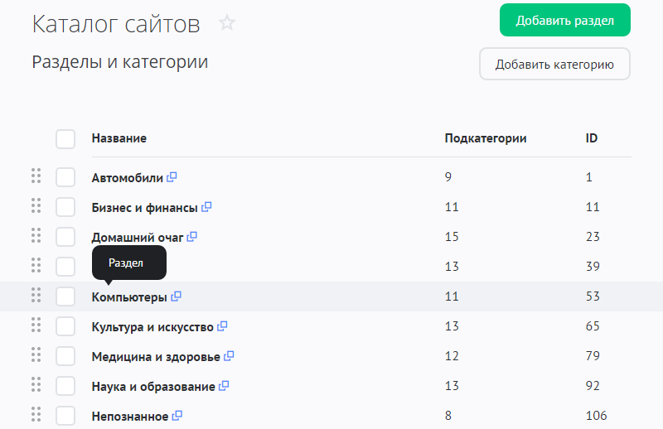The image size is (663, 429).
Task: Click the link icon beside Домашний очаг
Action: (192, 237)
